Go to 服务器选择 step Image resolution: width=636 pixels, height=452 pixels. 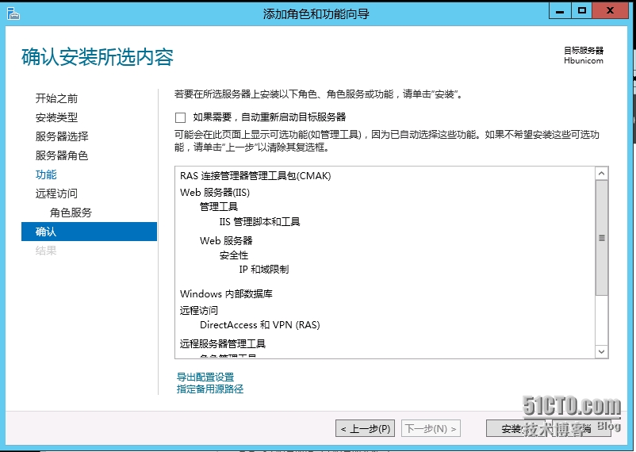62,136
